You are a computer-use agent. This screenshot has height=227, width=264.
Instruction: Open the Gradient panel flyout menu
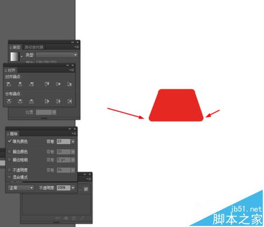[77, 47]
